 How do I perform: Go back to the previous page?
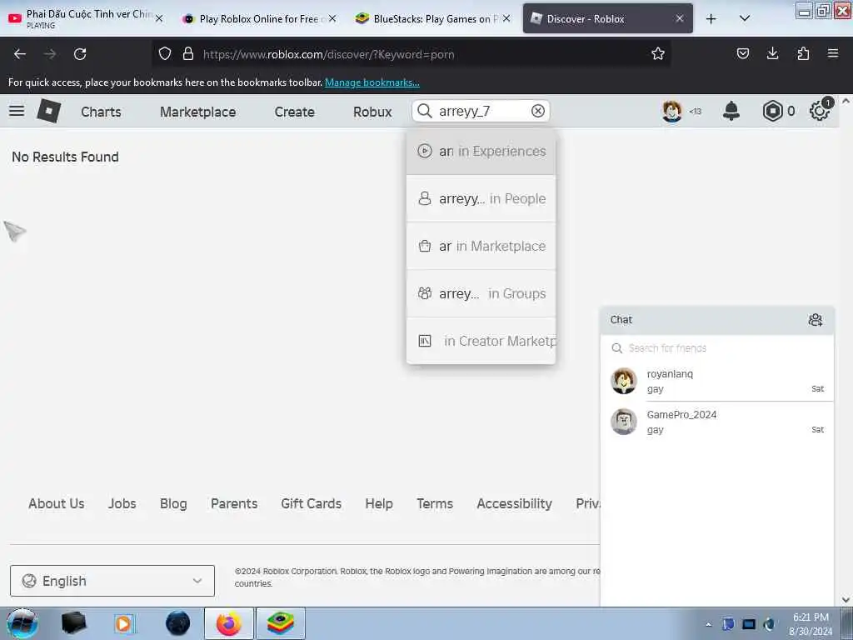coord(20,54)
